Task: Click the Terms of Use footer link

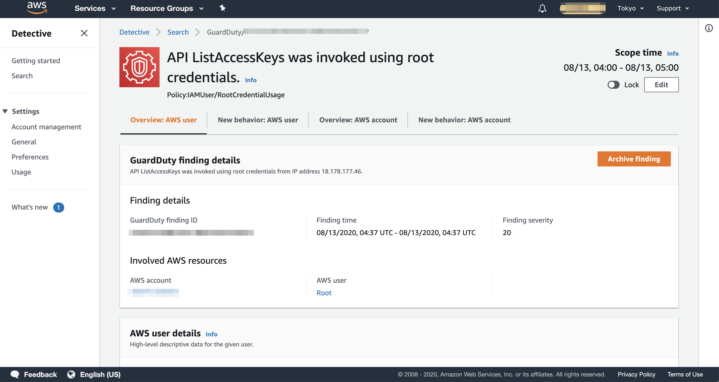Action: pyautogui.click(x=685, y=374)
